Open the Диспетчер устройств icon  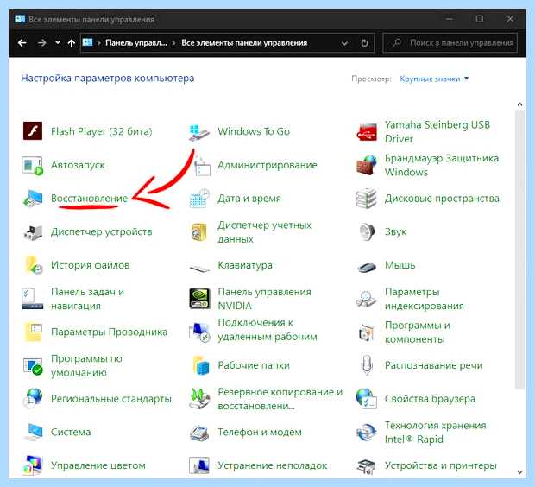[x=33, y=232]
